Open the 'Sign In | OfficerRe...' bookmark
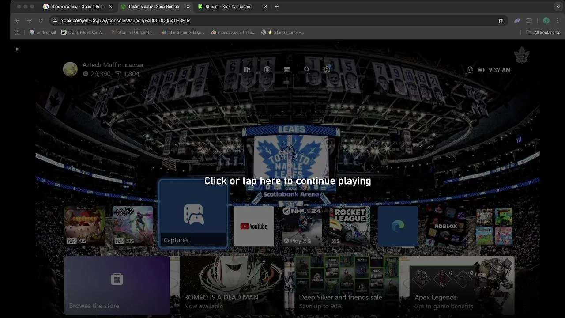 (133, 32)
